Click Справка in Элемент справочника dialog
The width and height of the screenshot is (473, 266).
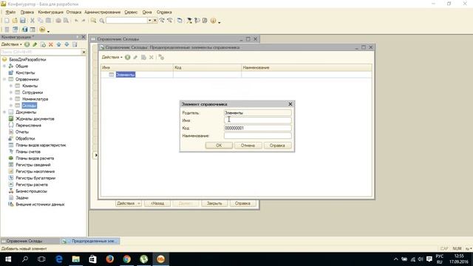pyautogui.click(x=277, y=146)
